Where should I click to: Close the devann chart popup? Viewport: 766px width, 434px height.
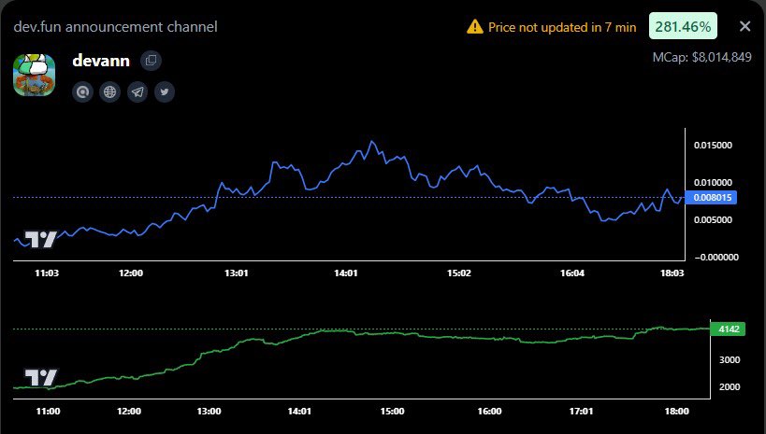coord(745,26)
